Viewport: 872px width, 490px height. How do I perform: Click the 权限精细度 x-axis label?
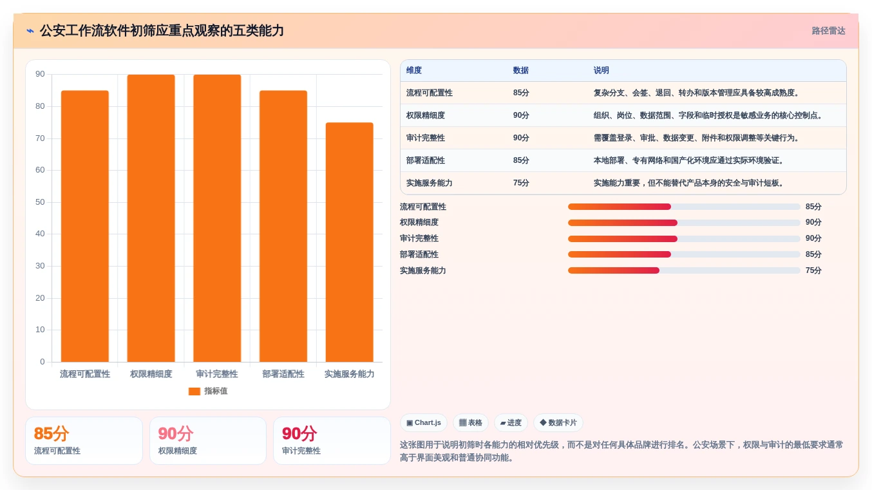(151, 374)
